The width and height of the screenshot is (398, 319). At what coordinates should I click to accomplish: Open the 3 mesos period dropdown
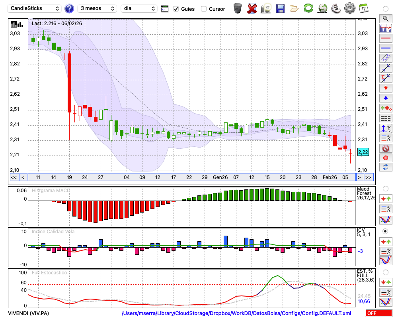(x=97, y=8)
